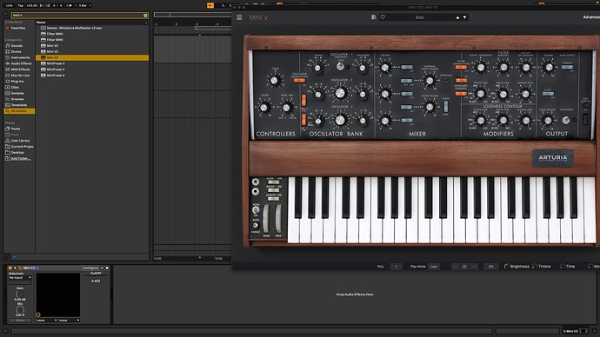Turn off the Mini V3 device activator

(10, 268)
